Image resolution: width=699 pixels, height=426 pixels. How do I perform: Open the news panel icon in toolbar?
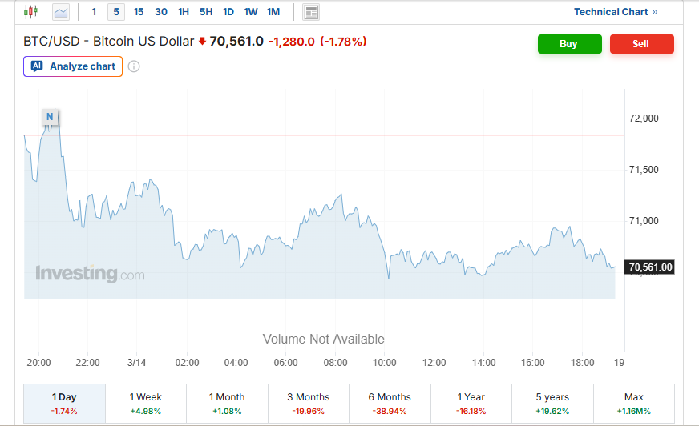[x=311, y=12]
